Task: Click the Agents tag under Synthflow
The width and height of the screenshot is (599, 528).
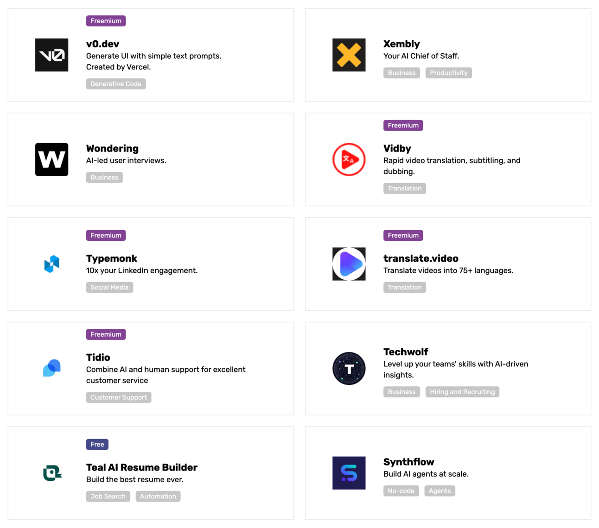Action: point(440,490)
